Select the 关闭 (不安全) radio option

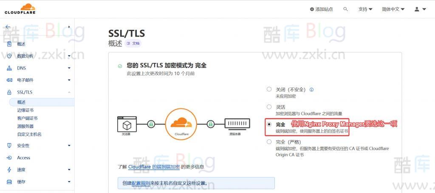[269, 89]
